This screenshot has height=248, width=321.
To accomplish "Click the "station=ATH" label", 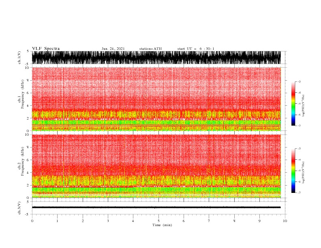I will 150,49.
